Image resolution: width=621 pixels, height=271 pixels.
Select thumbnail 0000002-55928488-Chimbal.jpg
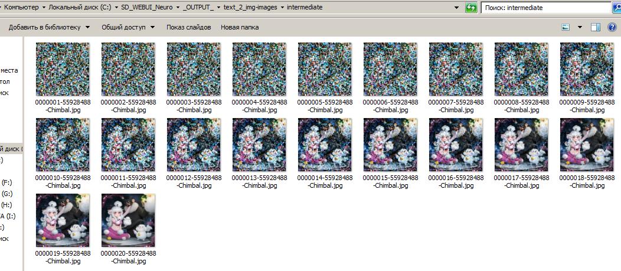pyautogui.click(x=128, y=69)
